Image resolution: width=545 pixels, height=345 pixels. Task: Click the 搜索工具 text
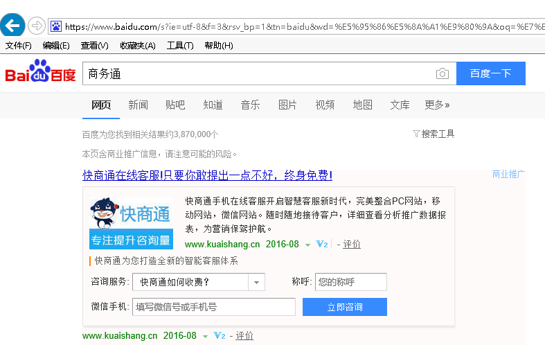point(438,134)
